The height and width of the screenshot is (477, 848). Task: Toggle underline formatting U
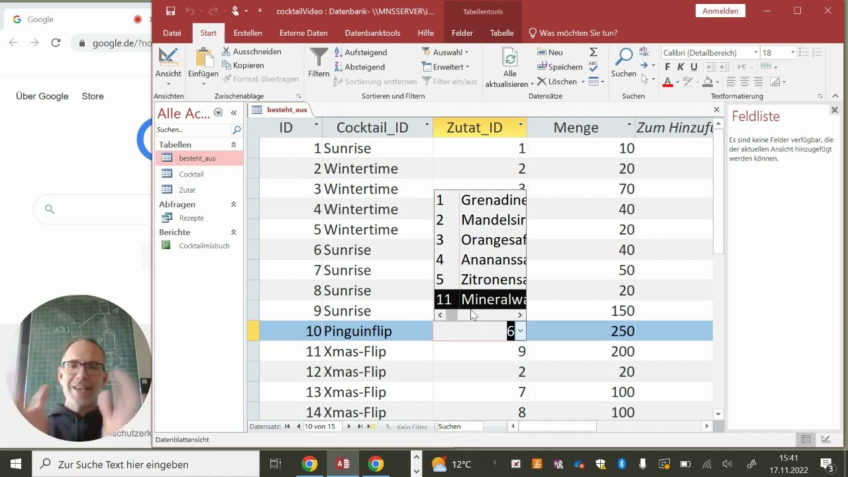694,67
